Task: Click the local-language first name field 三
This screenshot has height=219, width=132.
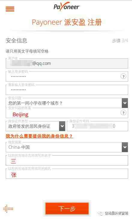Action: click(x=67, y=160)
